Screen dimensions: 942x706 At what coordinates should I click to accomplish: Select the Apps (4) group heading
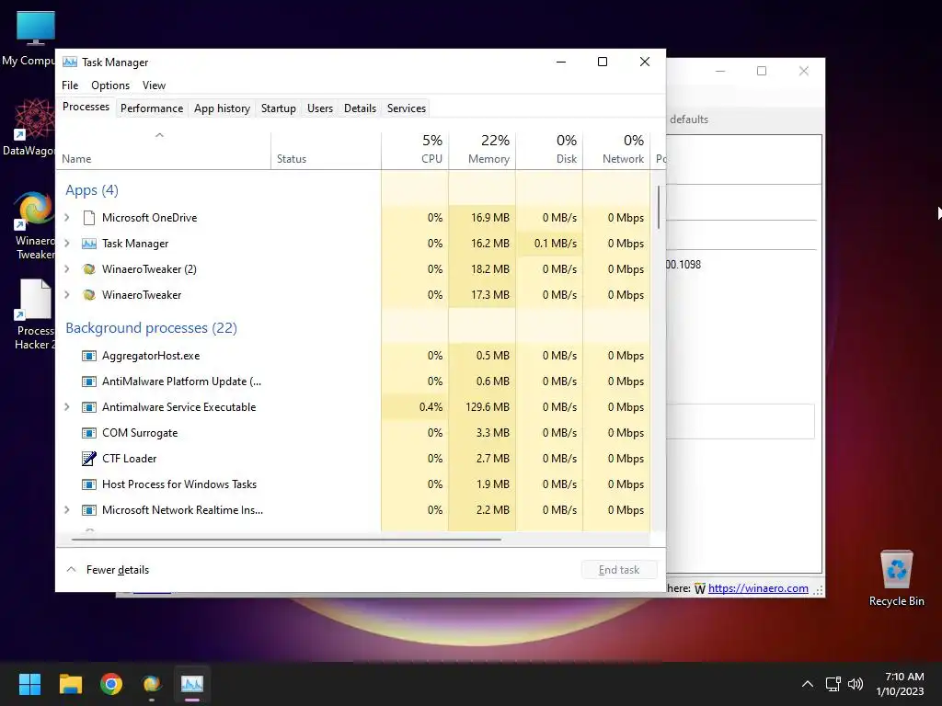tap(92, 190)
